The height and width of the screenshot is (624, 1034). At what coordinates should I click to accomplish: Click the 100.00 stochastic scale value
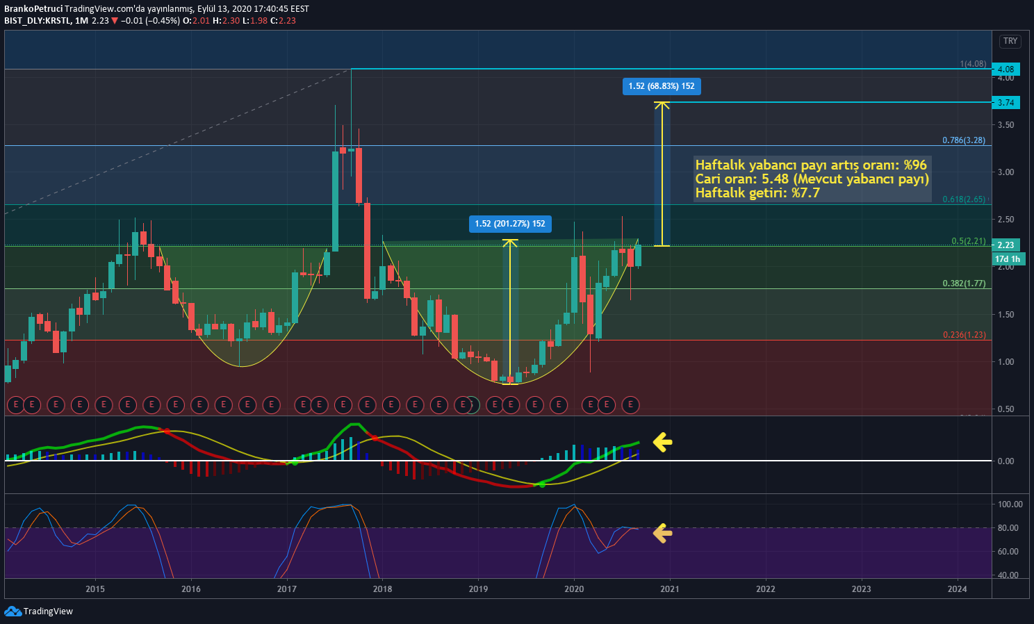[1010, 504]
